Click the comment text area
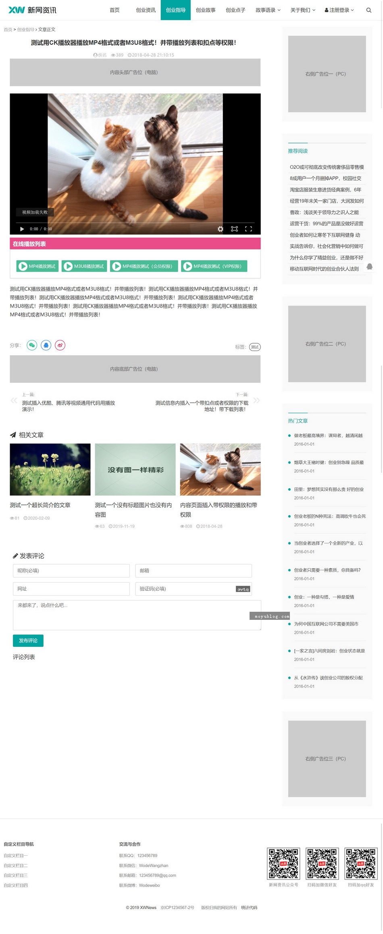 click(137, 615)
